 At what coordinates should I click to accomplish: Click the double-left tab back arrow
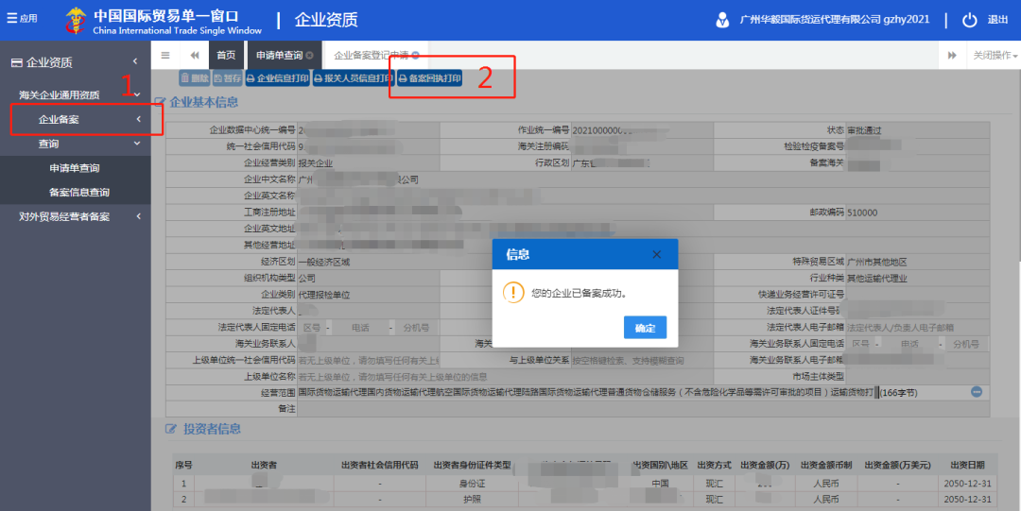(x=194, y=56)
